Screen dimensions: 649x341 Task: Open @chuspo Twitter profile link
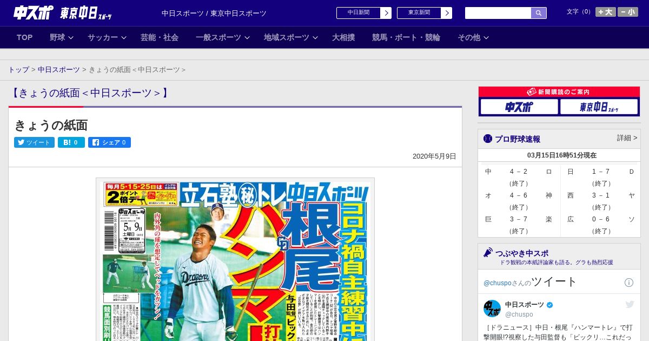click(496, 283)
